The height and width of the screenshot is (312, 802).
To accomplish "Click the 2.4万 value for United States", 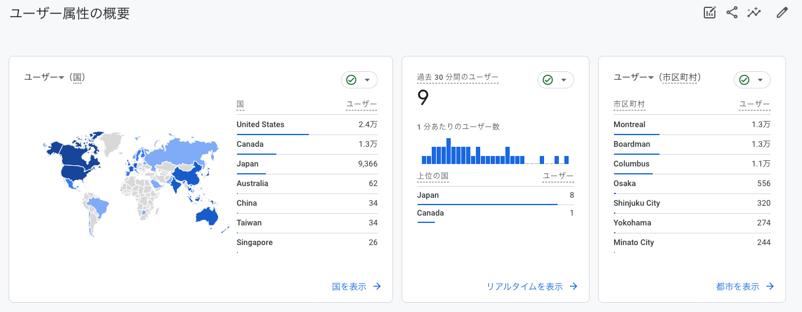I will click(368, 125).
